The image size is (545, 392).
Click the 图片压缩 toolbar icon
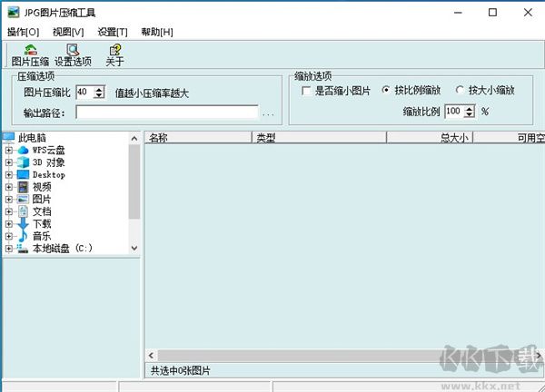pyautogui.click(x=31, y=50)
